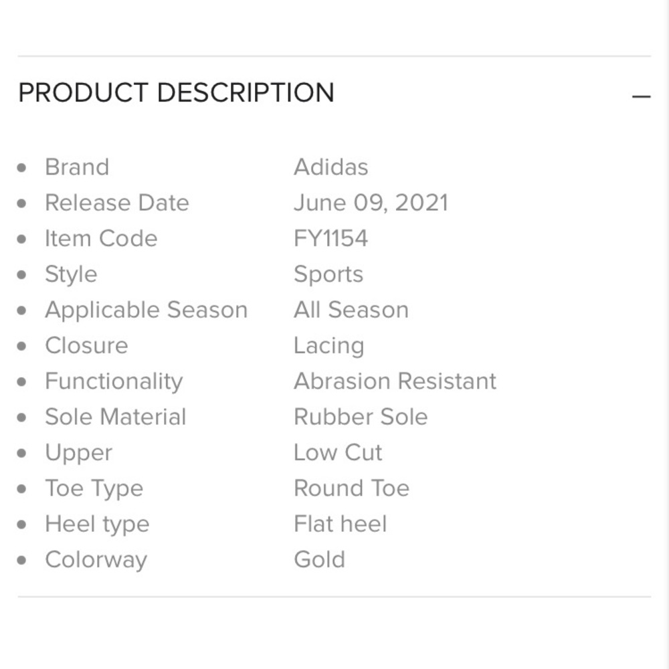The image size is (669, 669).
Task: Select the Adidas brand value
Action: [x=330, y=167]
